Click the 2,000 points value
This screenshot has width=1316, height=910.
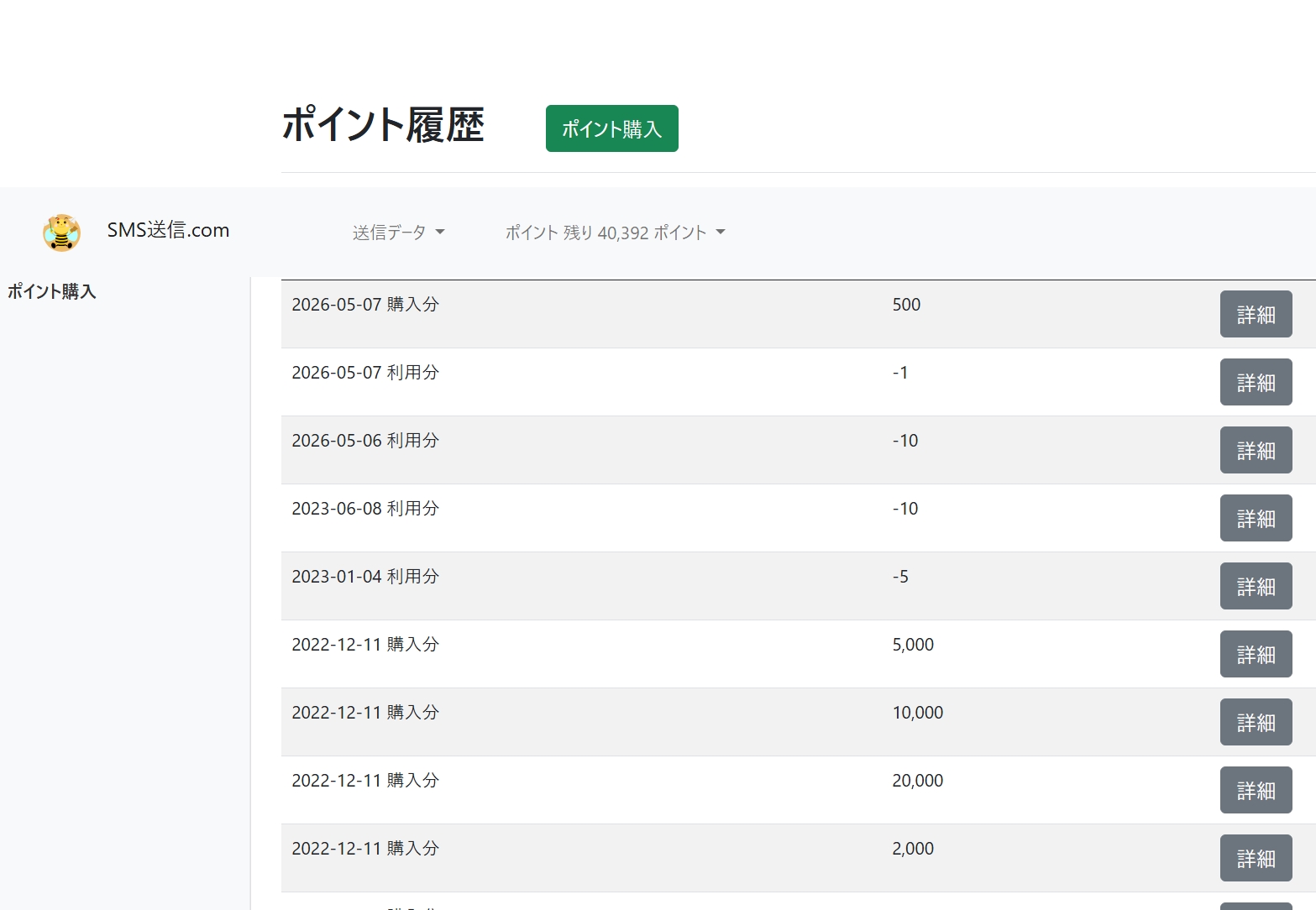point(913,849)
